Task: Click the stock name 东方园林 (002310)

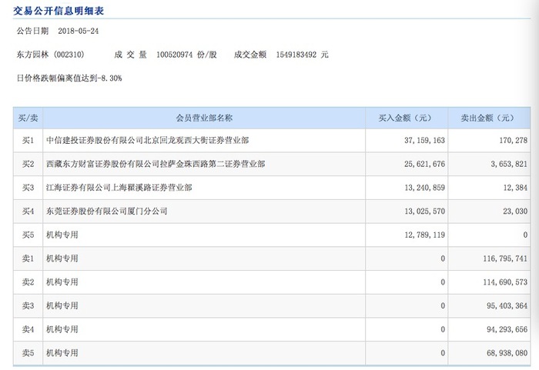Action: [x=50, y=55]
